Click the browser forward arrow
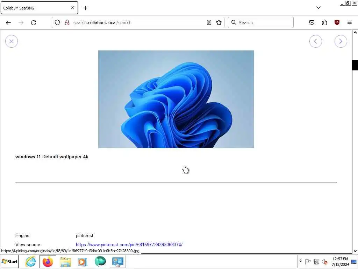Viewport: 358px width, 269px height. (21, 22)
